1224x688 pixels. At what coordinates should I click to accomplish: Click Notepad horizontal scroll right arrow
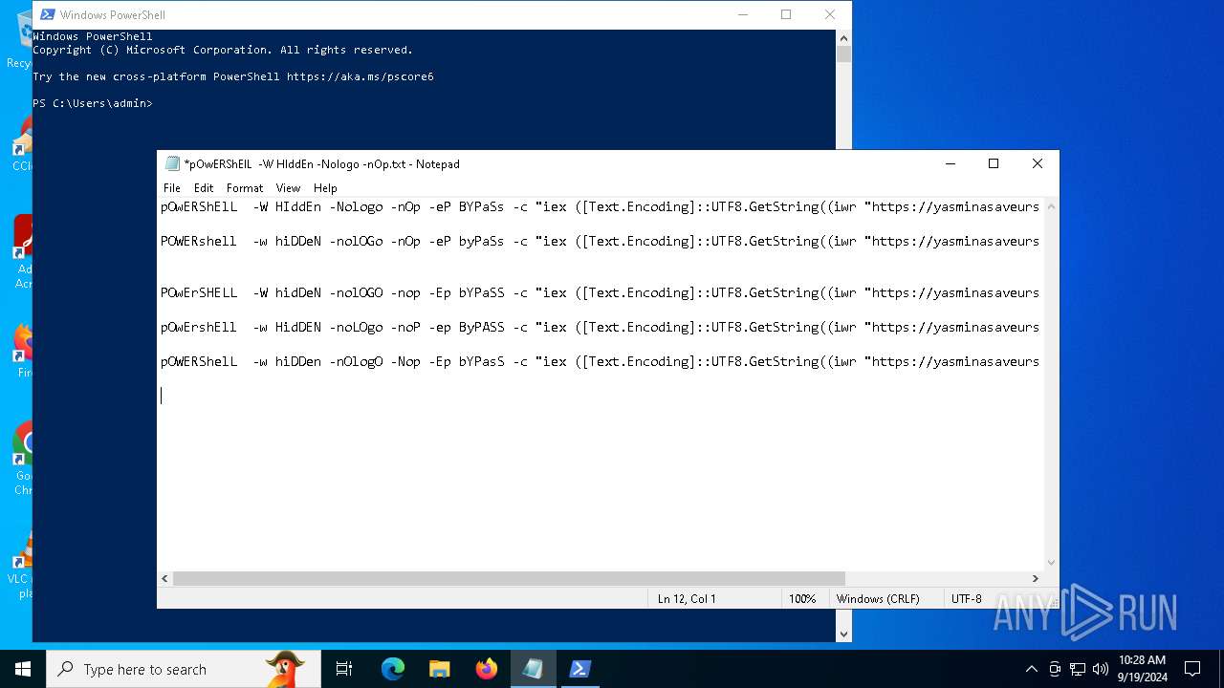[x=1035, y=578]
